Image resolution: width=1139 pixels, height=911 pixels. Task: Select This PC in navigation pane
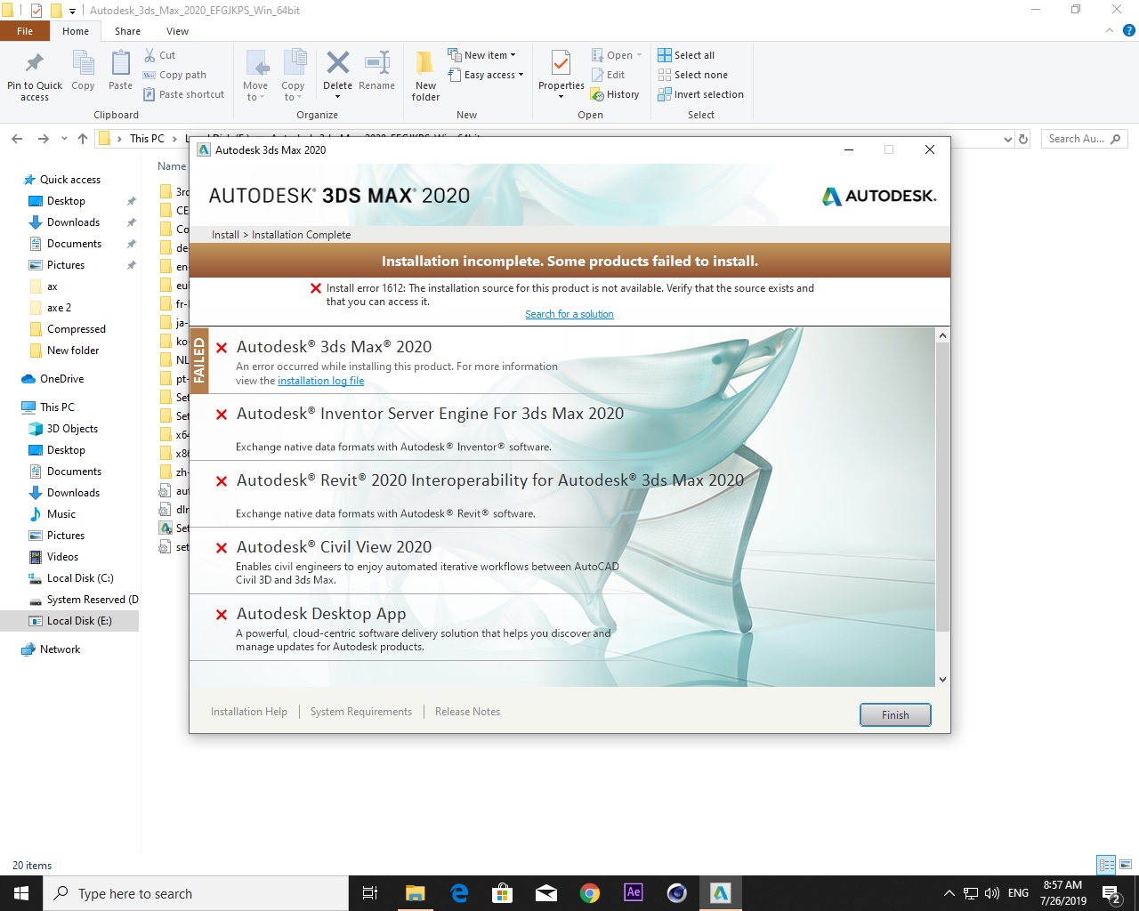[57, 407]
